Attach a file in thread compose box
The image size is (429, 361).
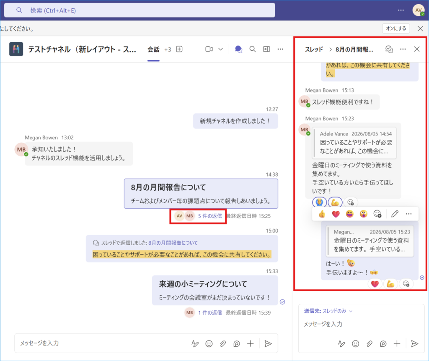tap(370, 344)
